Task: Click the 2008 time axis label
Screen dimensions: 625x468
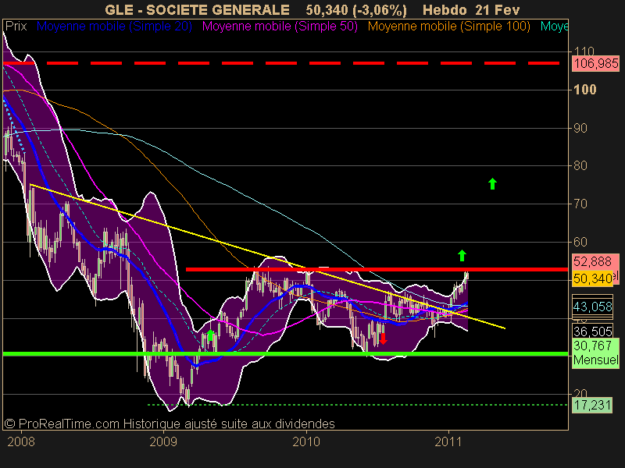Action: click(21, 441)
